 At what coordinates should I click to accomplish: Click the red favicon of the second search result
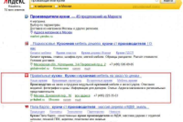(26, 43)
